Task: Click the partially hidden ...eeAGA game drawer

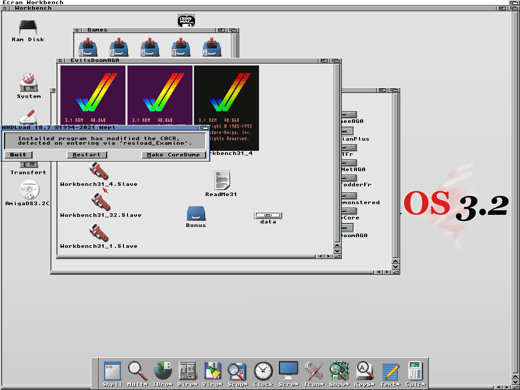Action: [349, 115]
